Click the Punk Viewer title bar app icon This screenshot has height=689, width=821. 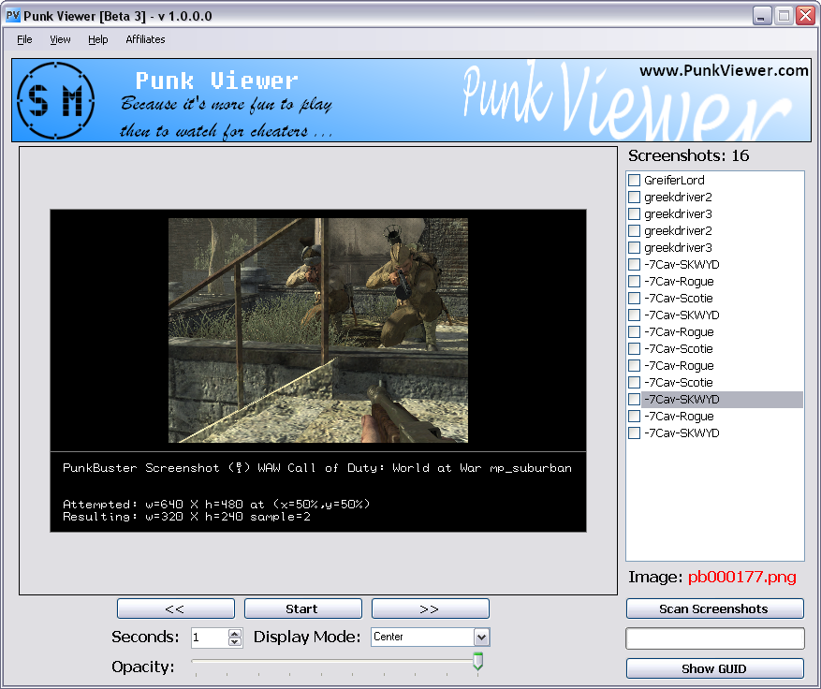(x=12, y=16)
